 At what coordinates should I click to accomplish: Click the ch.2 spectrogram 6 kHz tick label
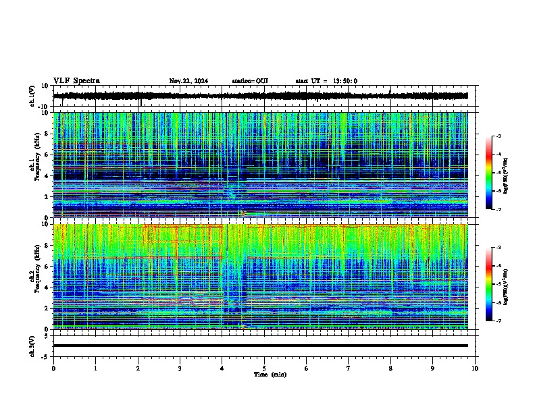click(x=47, y=267)
